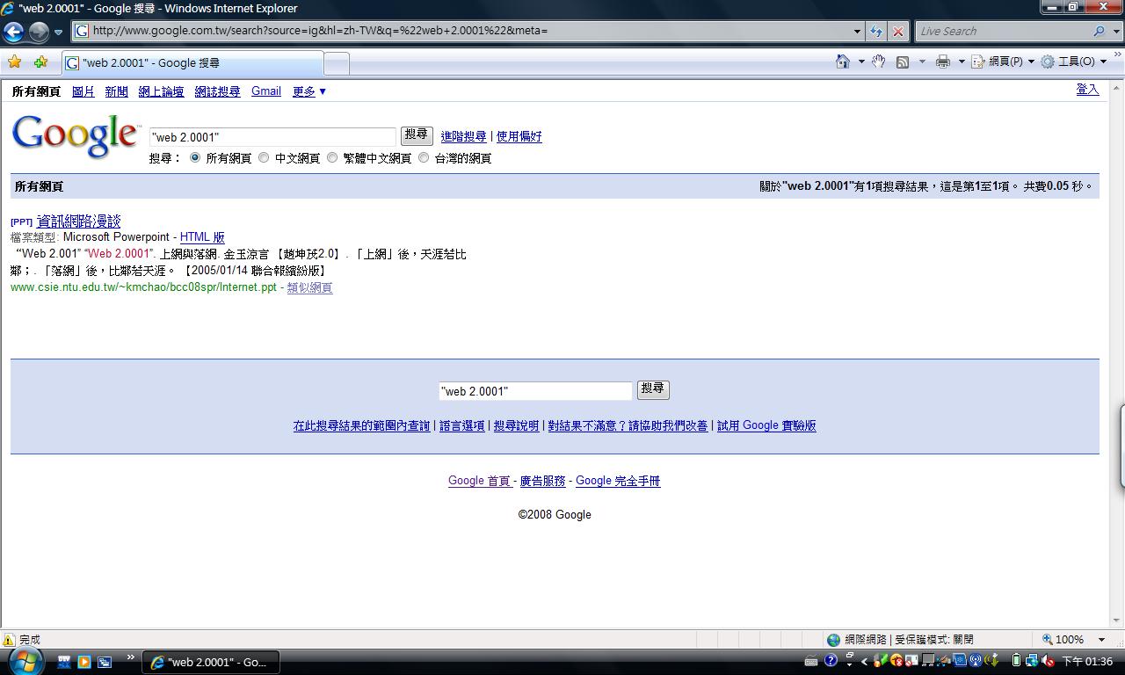Expand the Home button dropdown arrow
The width and height of the screenshot is (1125, 675).
[x=861, y=62]
